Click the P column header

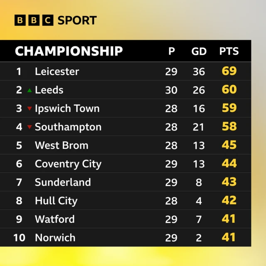(172, 51)
